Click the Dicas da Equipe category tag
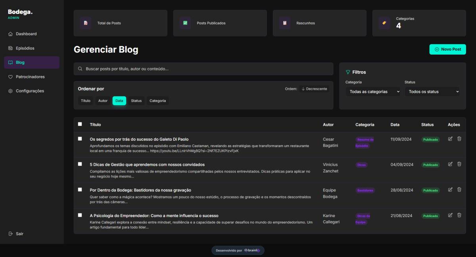This screenshot has width=476, height=257. point(363,219)
